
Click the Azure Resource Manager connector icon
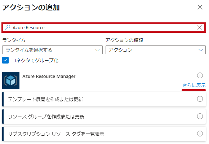click(11, 80)
